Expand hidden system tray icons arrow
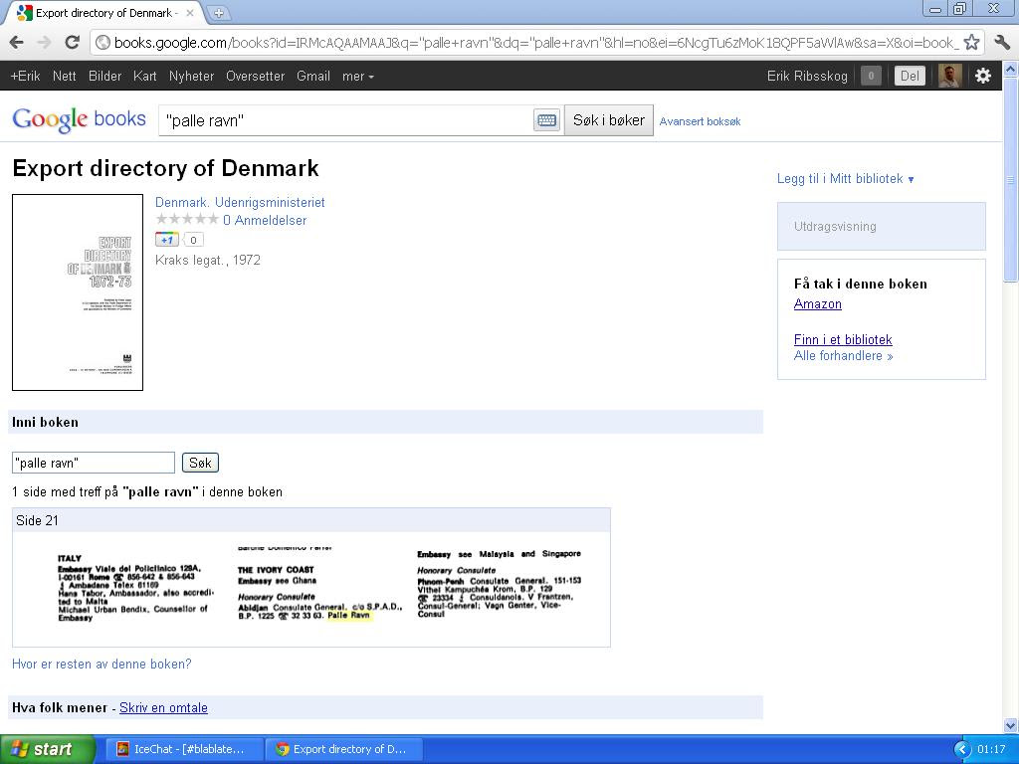 [961, 750]
